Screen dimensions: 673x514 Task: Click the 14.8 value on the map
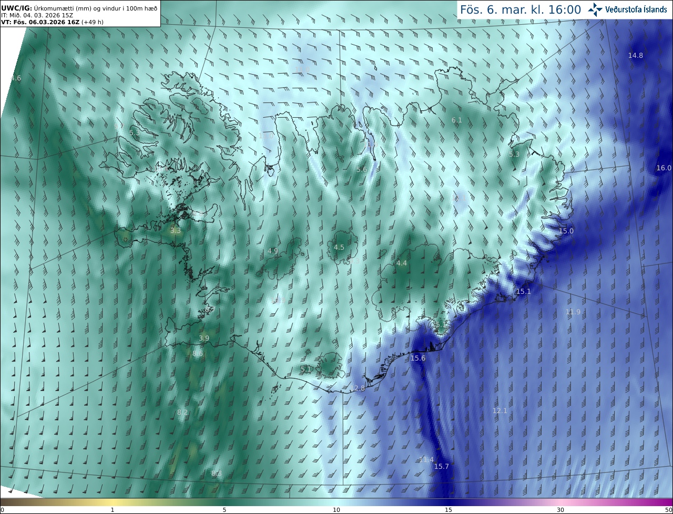[x=635, y=55]
